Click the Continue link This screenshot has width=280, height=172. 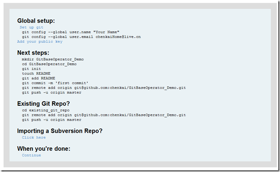31,155
